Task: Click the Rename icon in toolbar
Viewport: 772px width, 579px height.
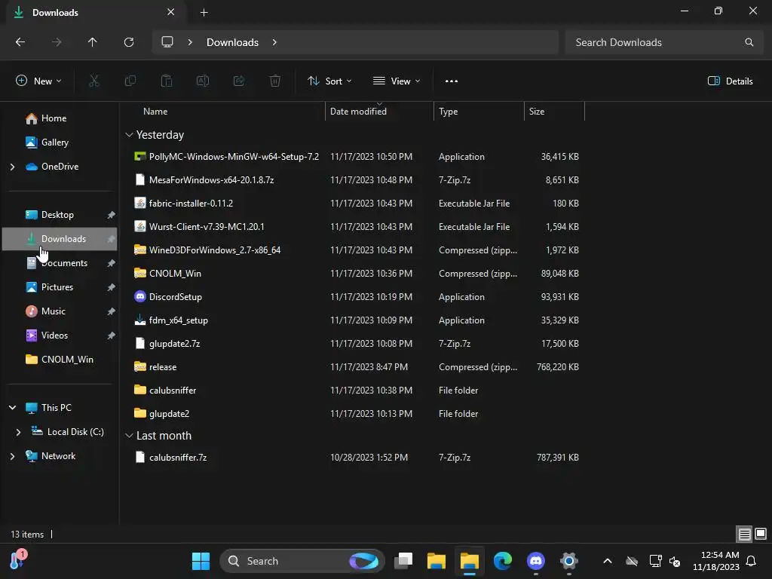Action: coord(203,81)
